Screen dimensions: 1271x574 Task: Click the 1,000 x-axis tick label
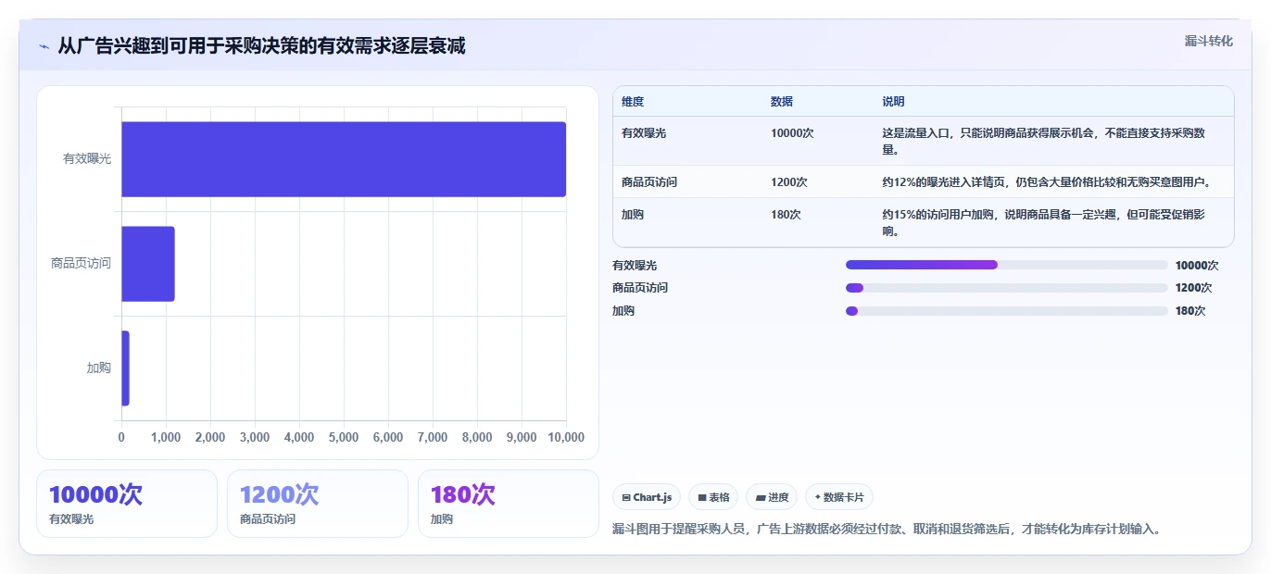pos(166,438)
